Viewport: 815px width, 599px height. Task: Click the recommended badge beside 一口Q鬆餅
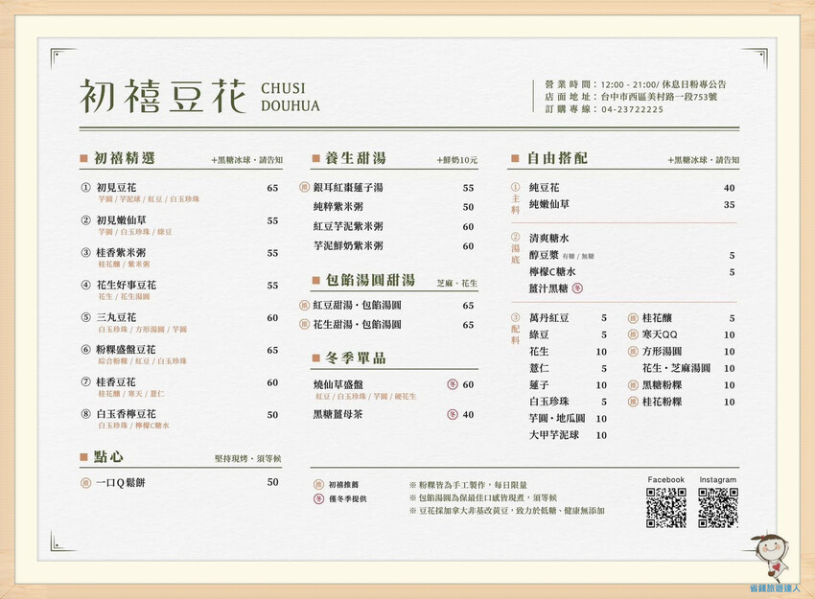tap(86, 482)
